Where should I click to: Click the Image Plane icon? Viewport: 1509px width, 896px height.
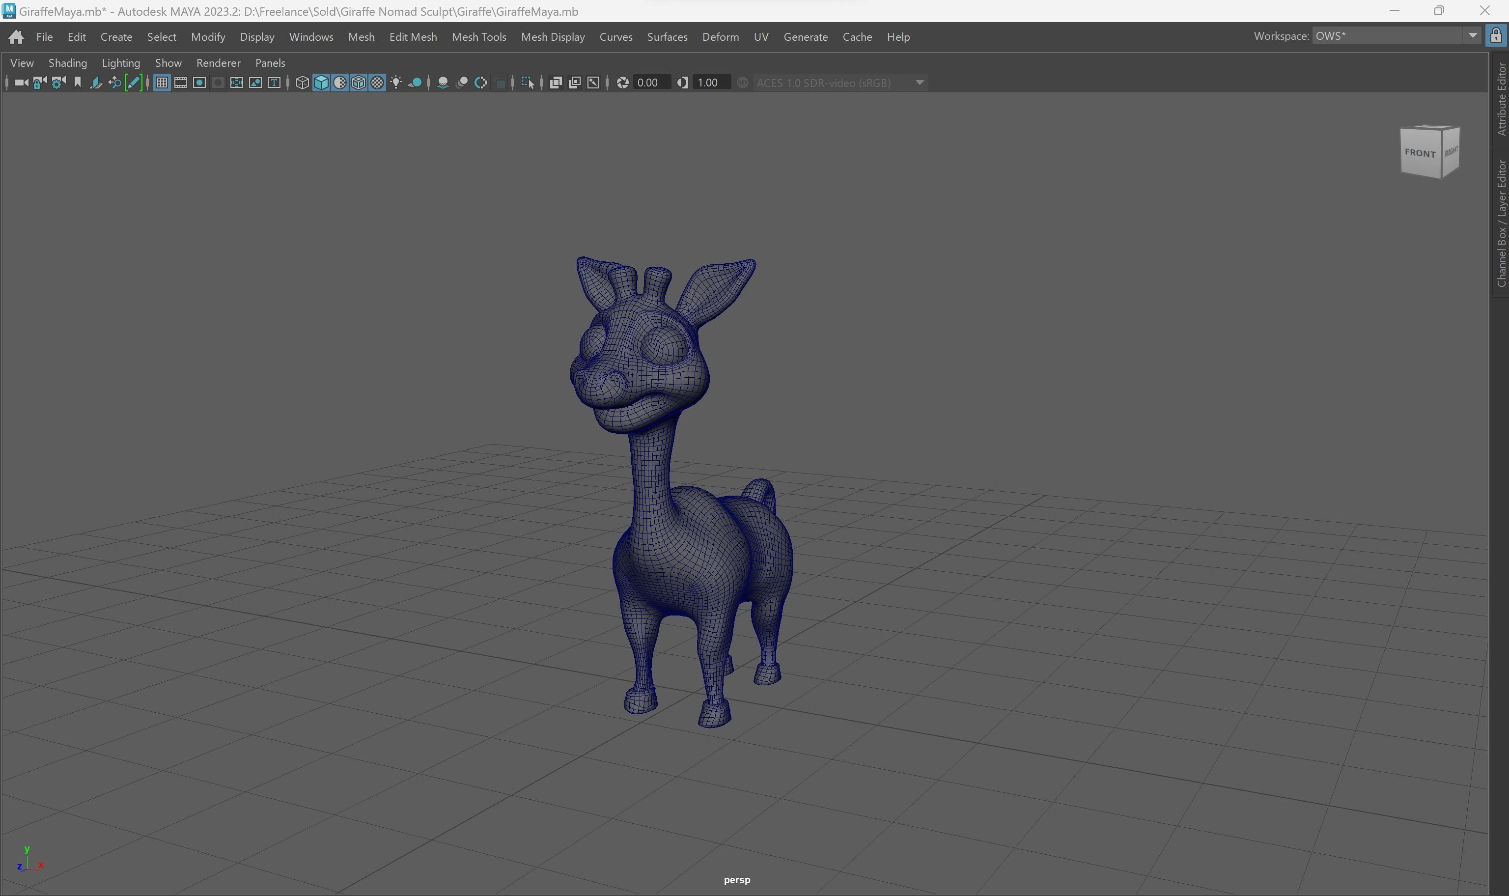coord(96,83)
